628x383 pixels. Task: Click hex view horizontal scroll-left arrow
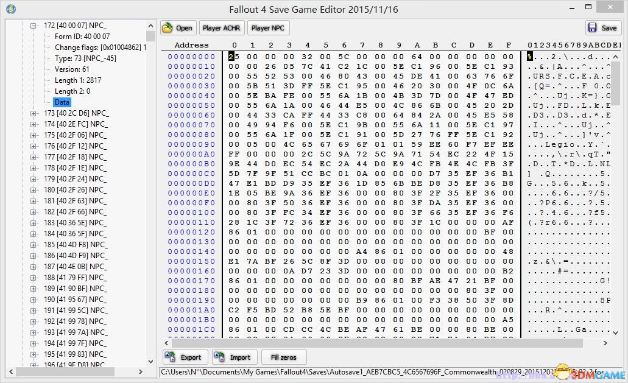point(167,343)
